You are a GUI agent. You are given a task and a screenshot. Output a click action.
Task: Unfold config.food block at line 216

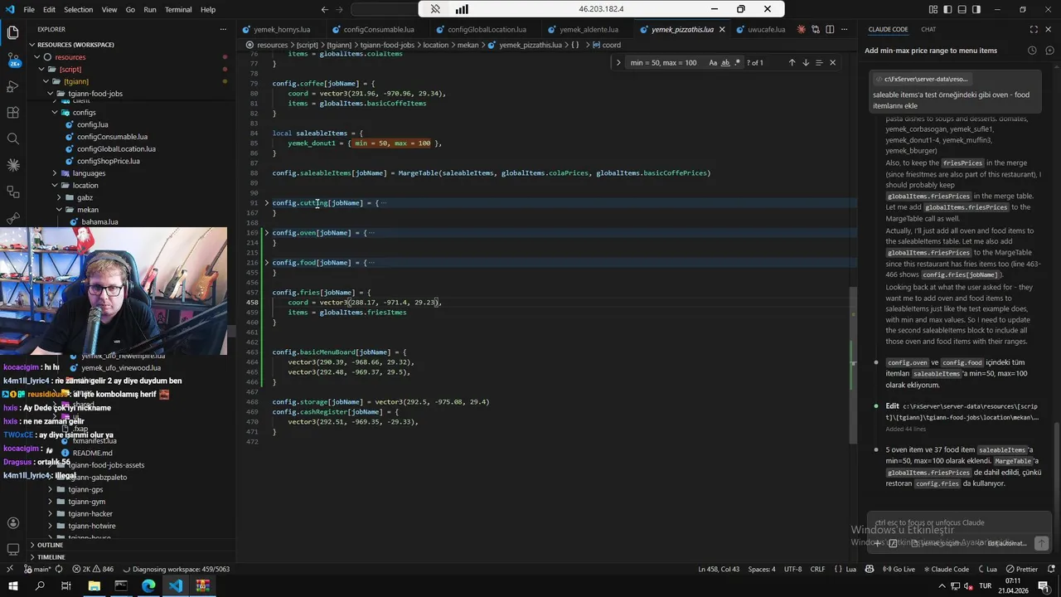point(266,263)
